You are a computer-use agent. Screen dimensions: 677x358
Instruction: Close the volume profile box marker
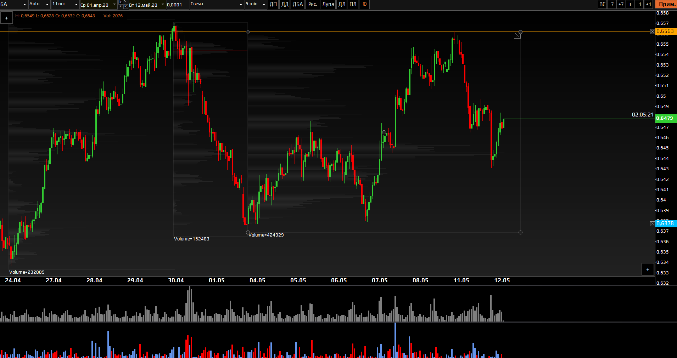(x=517, y=35)
